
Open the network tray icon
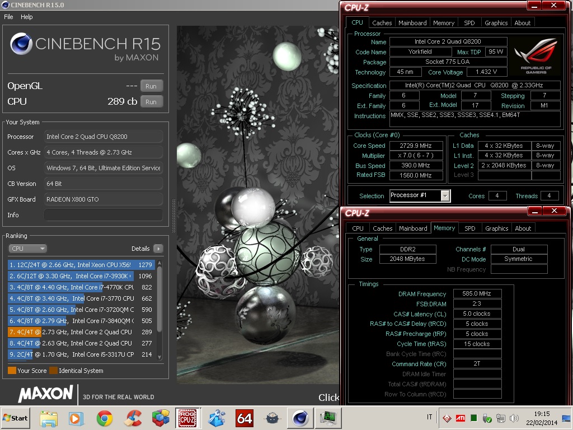[501, 418]
